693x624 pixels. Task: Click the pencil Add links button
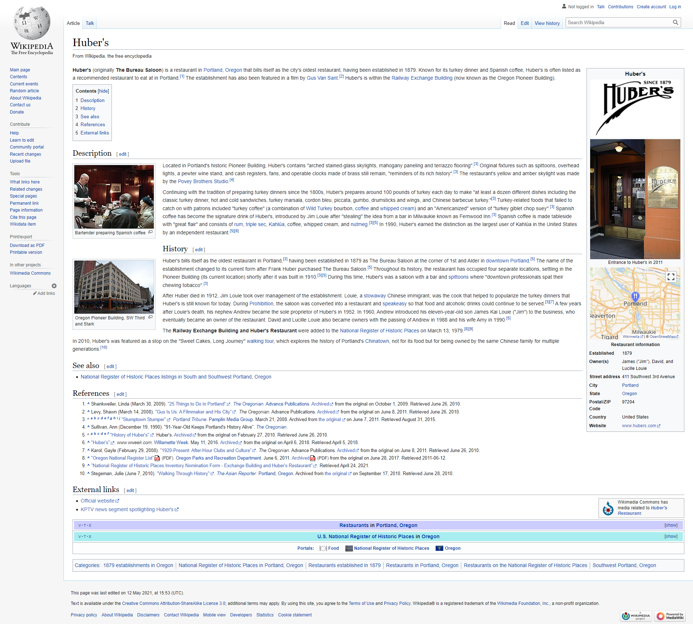click(44, 293)
